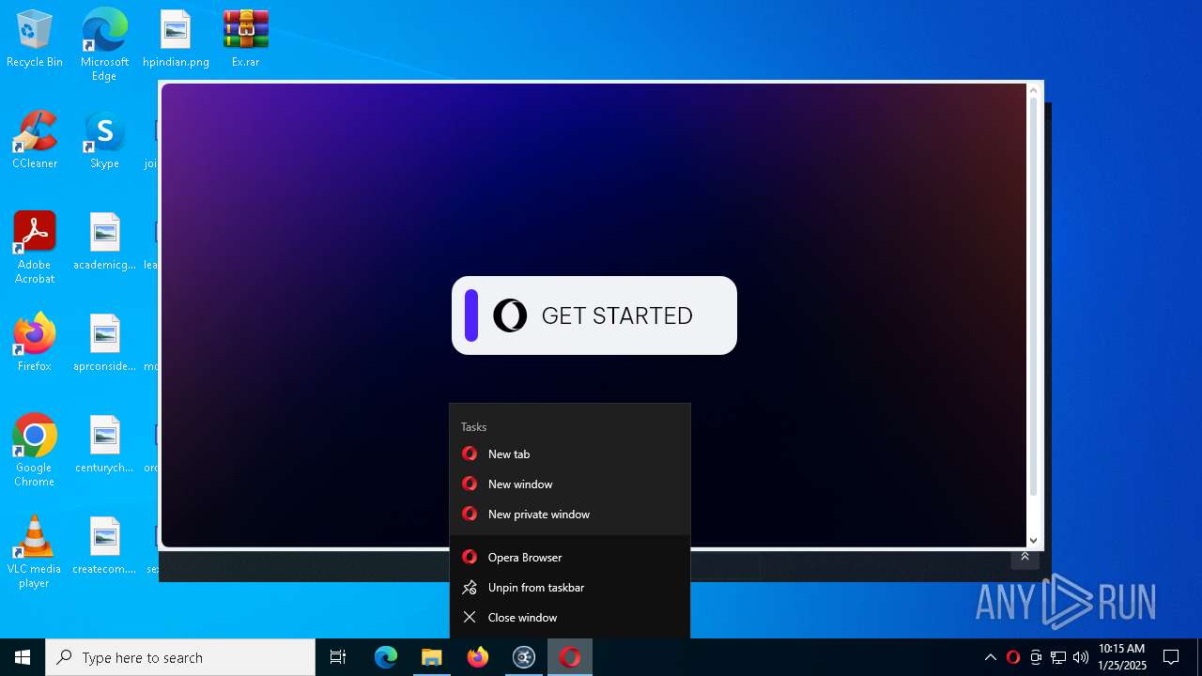
Task: Choose Close window in jump list
Action: coord(570,618)
